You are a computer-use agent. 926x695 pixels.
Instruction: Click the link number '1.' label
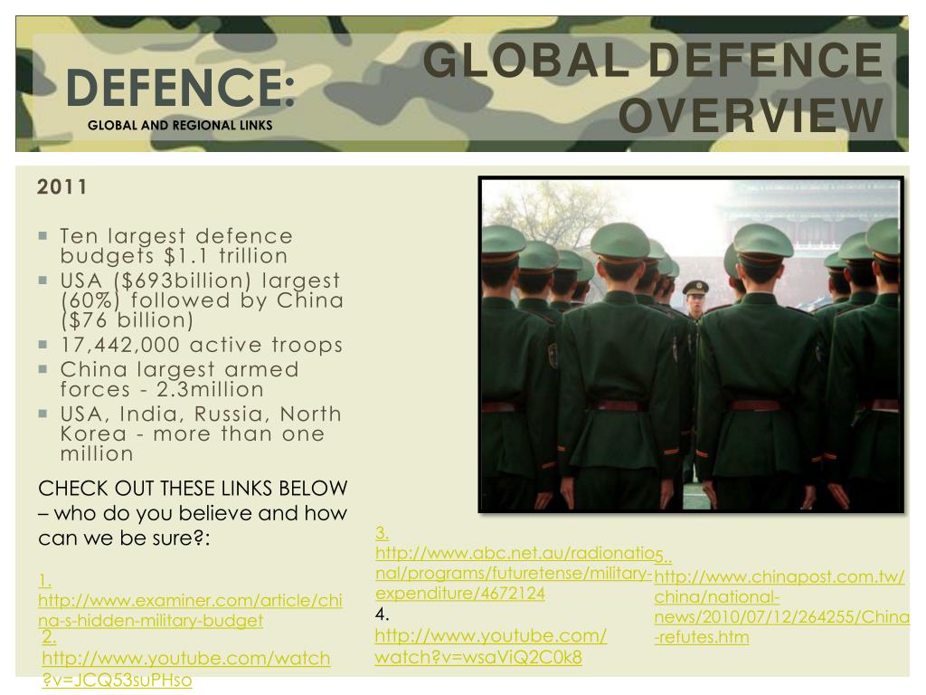point(45,580)
